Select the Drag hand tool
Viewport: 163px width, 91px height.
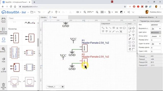130,49
